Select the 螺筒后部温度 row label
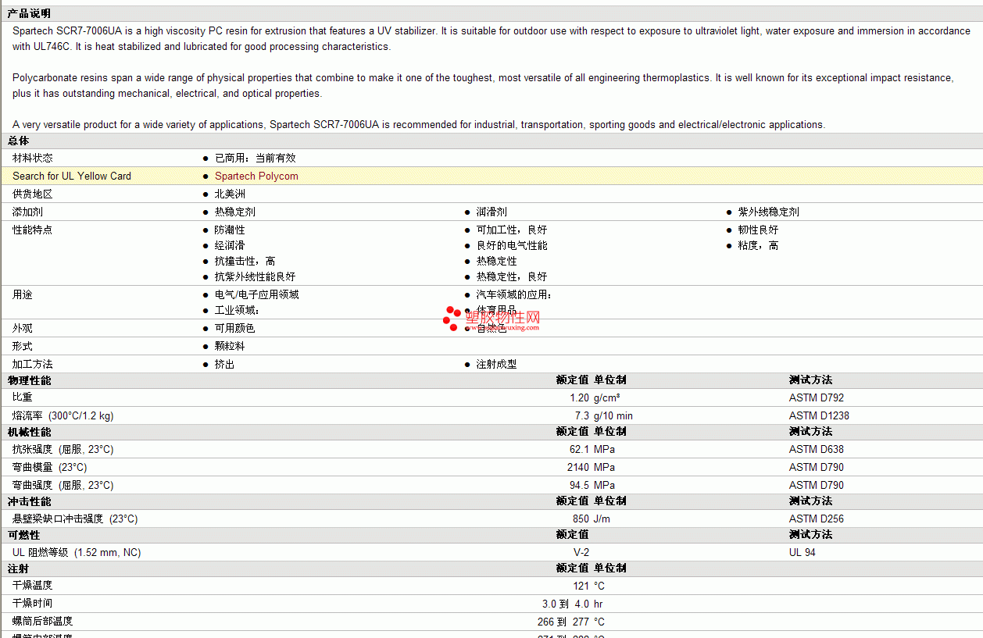983x638 pixels. (43, 622)
